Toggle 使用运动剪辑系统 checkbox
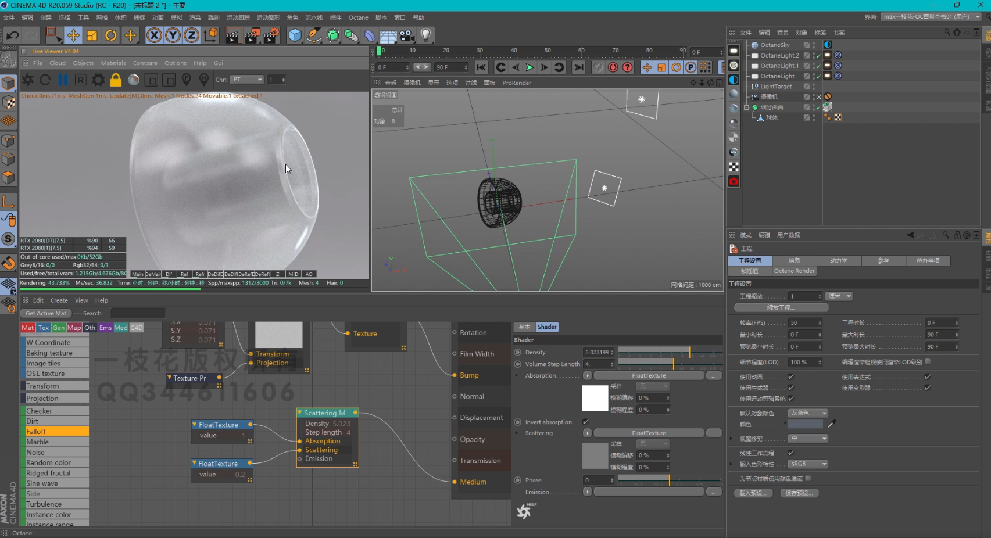 (x=791, y=399)
